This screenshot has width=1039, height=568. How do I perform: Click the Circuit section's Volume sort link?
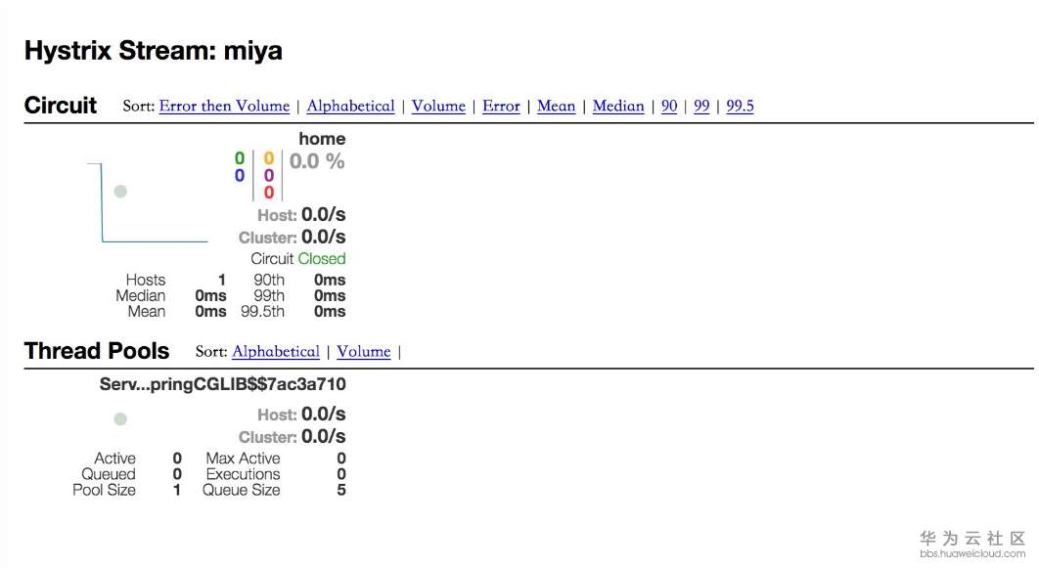[438, 106]
